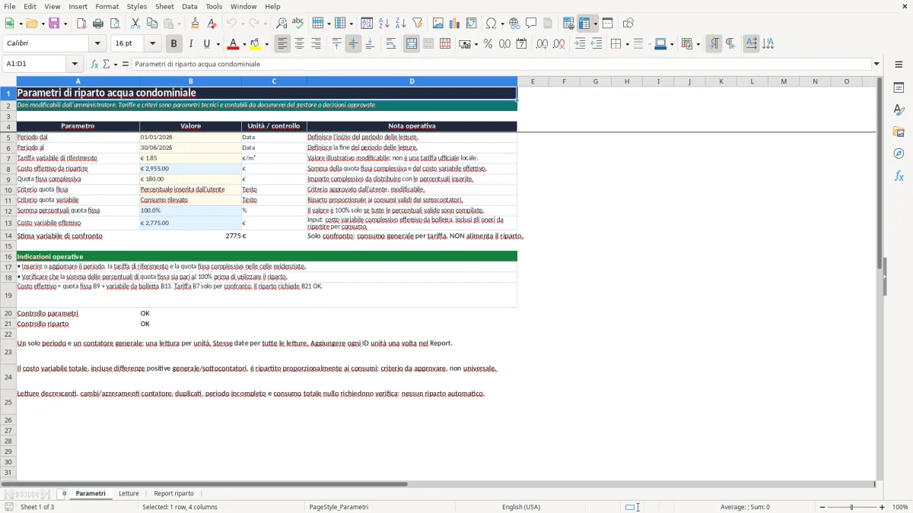
Task: Apply the red font color swatch
Action: pos(233,44)
